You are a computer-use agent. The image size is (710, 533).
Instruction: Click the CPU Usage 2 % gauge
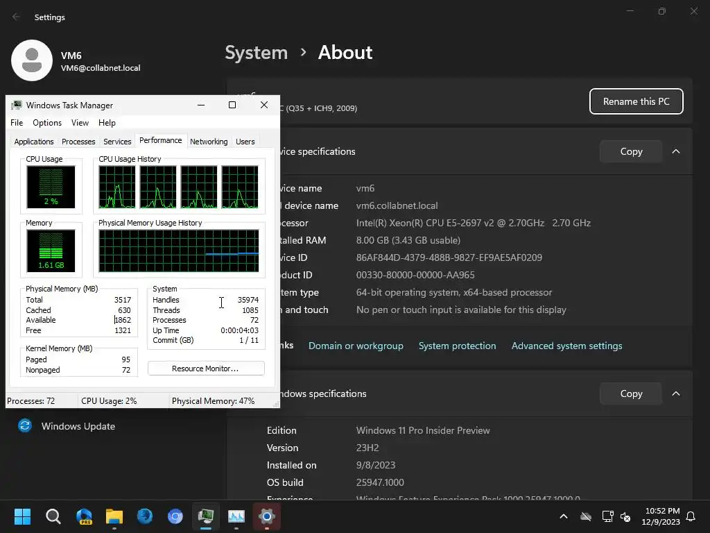51,187
